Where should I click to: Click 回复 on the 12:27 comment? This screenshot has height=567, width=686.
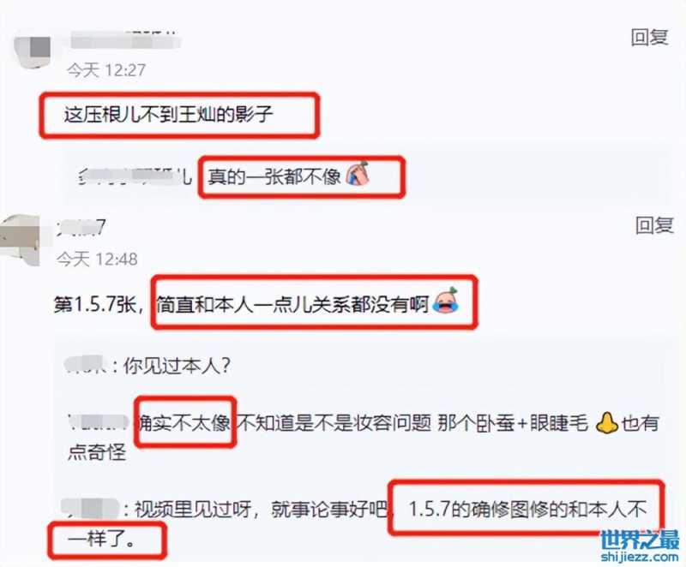(x=649, y=38)
